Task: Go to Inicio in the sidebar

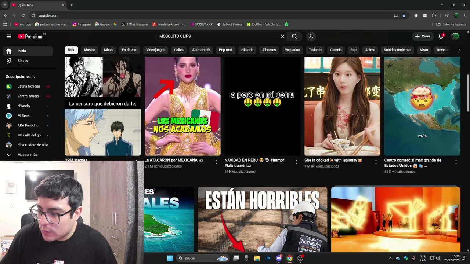Action: coord(28,51)
